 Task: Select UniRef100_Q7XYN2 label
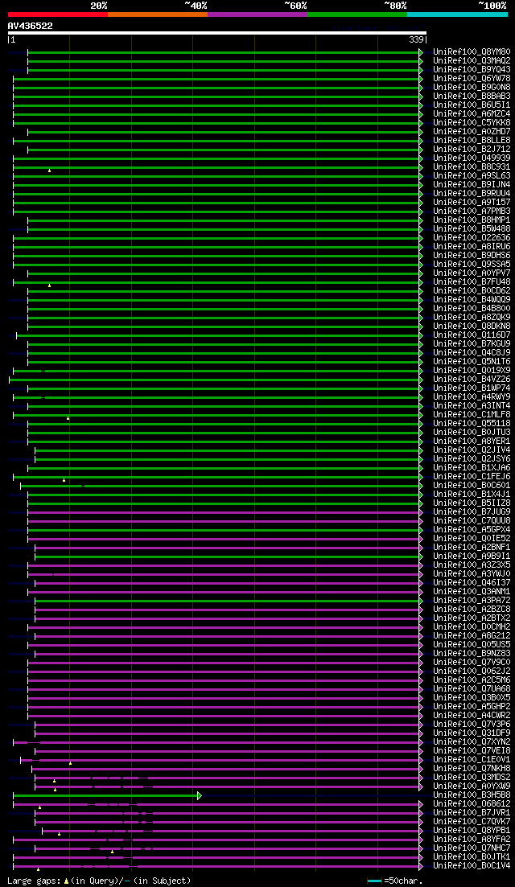click(x=472, y=742)
